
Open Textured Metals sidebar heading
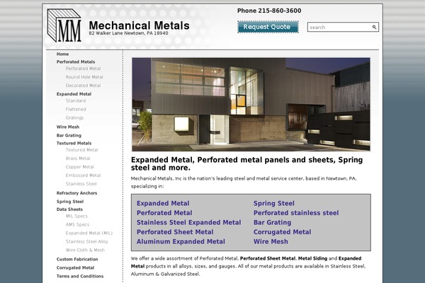pyautogui.click(x=74, y=143)
